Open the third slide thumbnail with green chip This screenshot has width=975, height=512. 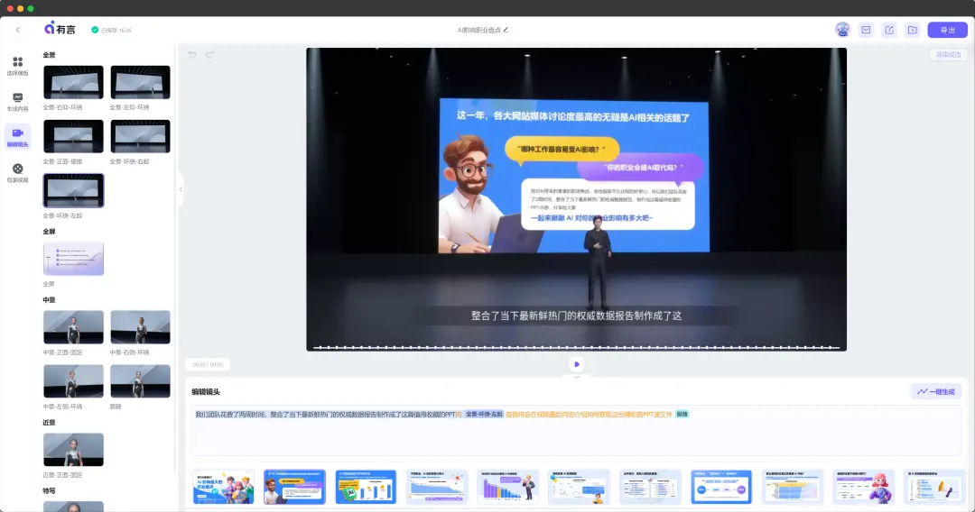(366, 487)
